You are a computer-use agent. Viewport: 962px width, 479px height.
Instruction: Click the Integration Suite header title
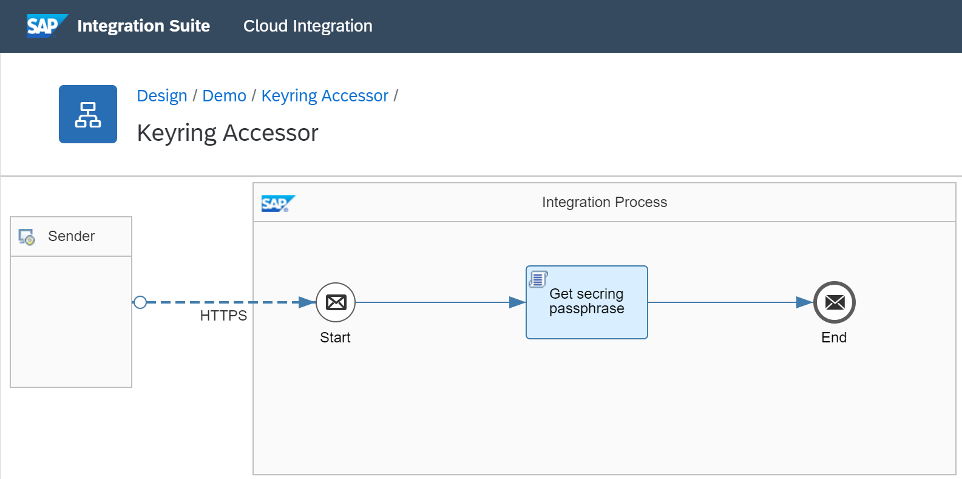[x=143, y=26]
